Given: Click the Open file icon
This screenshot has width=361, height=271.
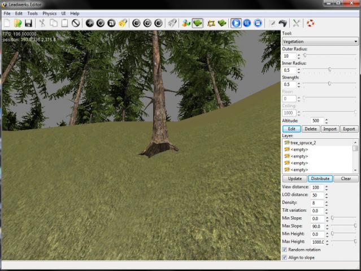Looking at the screenshot, I should [x=18, y=23].
